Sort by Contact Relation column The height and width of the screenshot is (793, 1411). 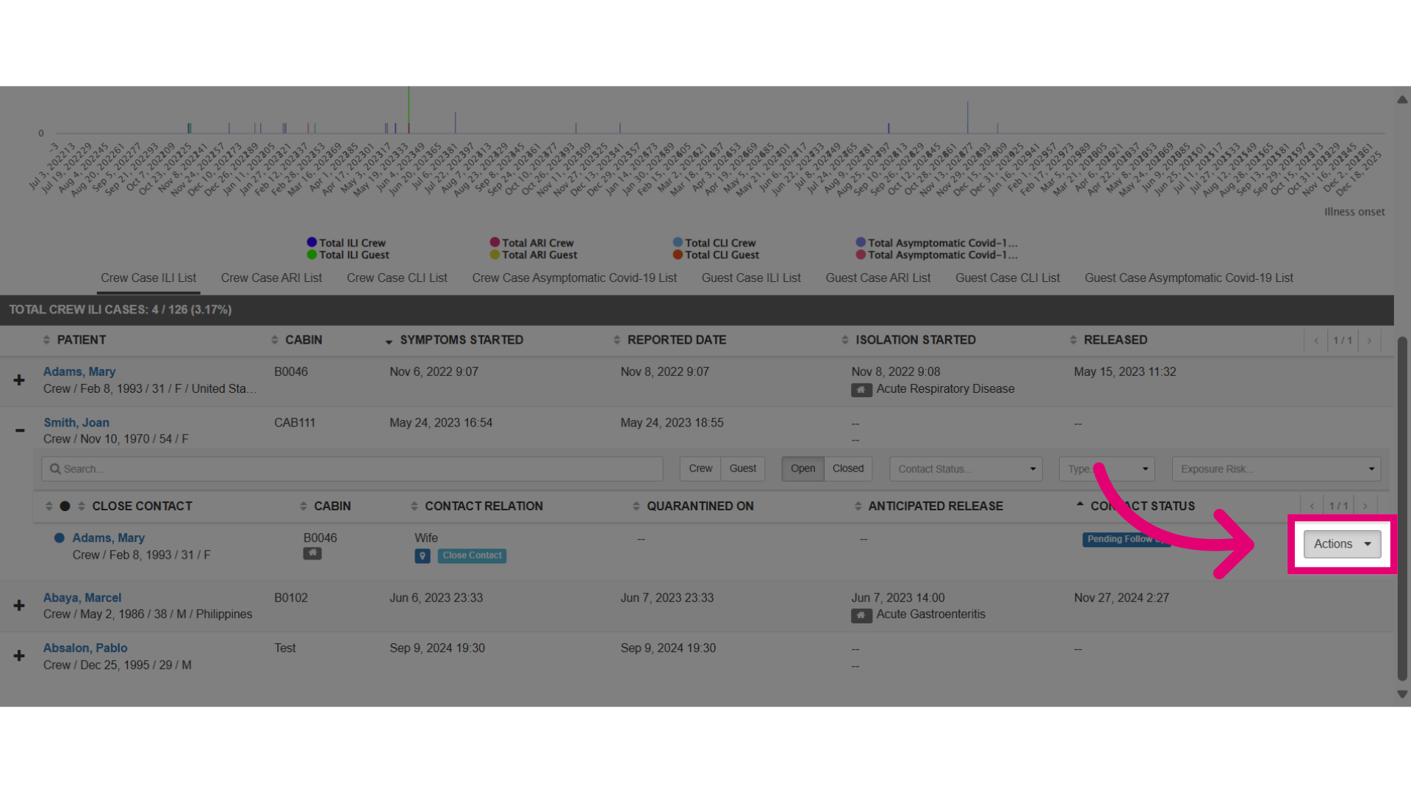[476, 507]
